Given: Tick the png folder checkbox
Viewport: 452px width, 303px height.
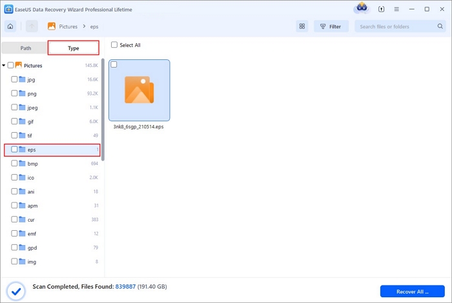Looking at the screenshot, I should tap(14, 93).
